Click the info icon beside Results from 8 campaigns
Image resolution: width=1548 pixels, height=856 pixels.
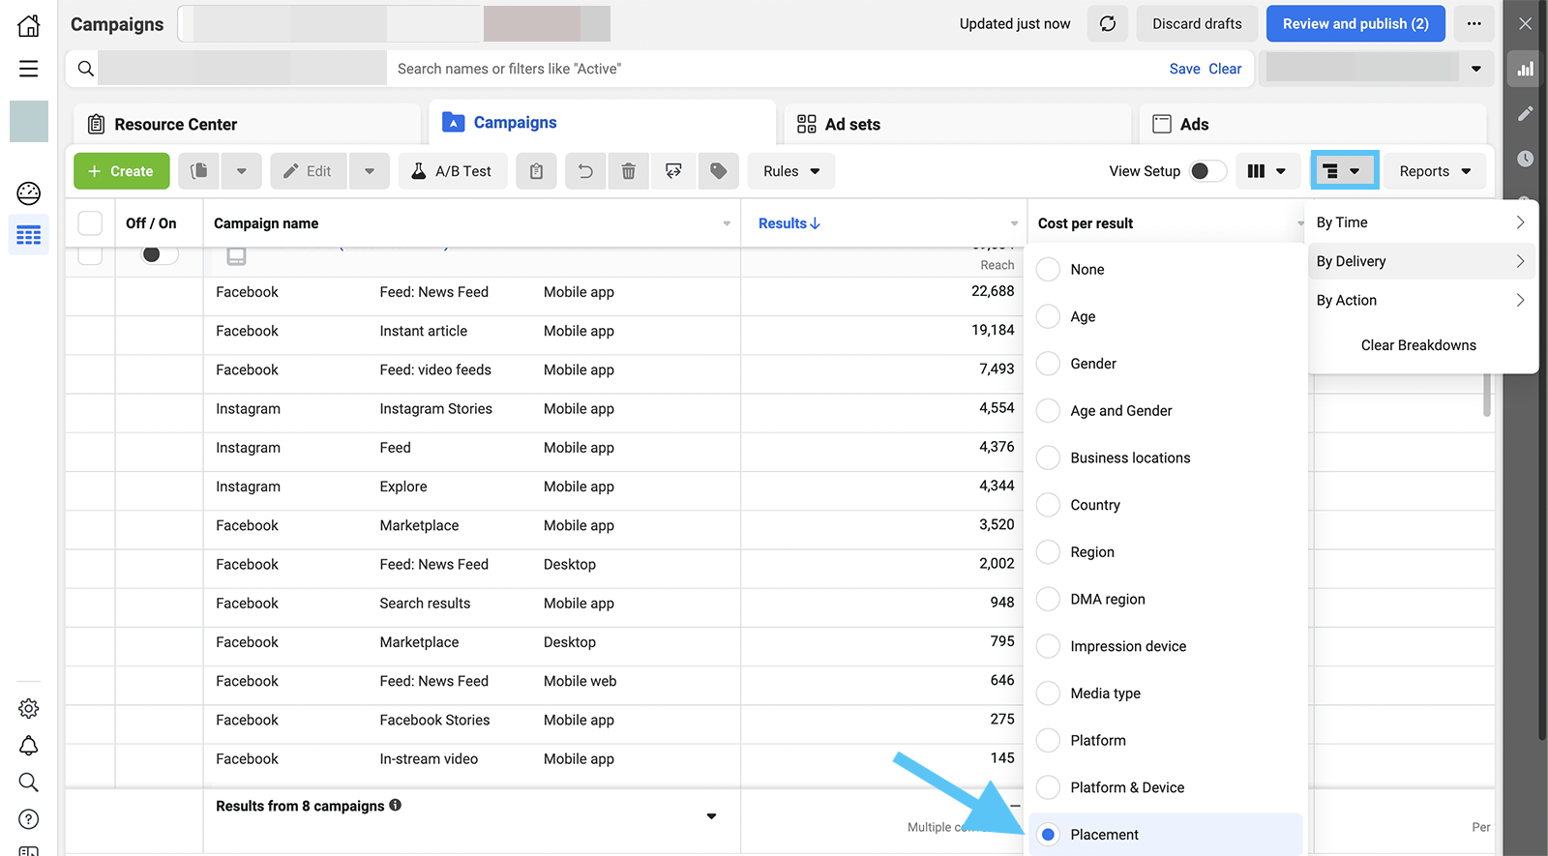pos(396,805)
